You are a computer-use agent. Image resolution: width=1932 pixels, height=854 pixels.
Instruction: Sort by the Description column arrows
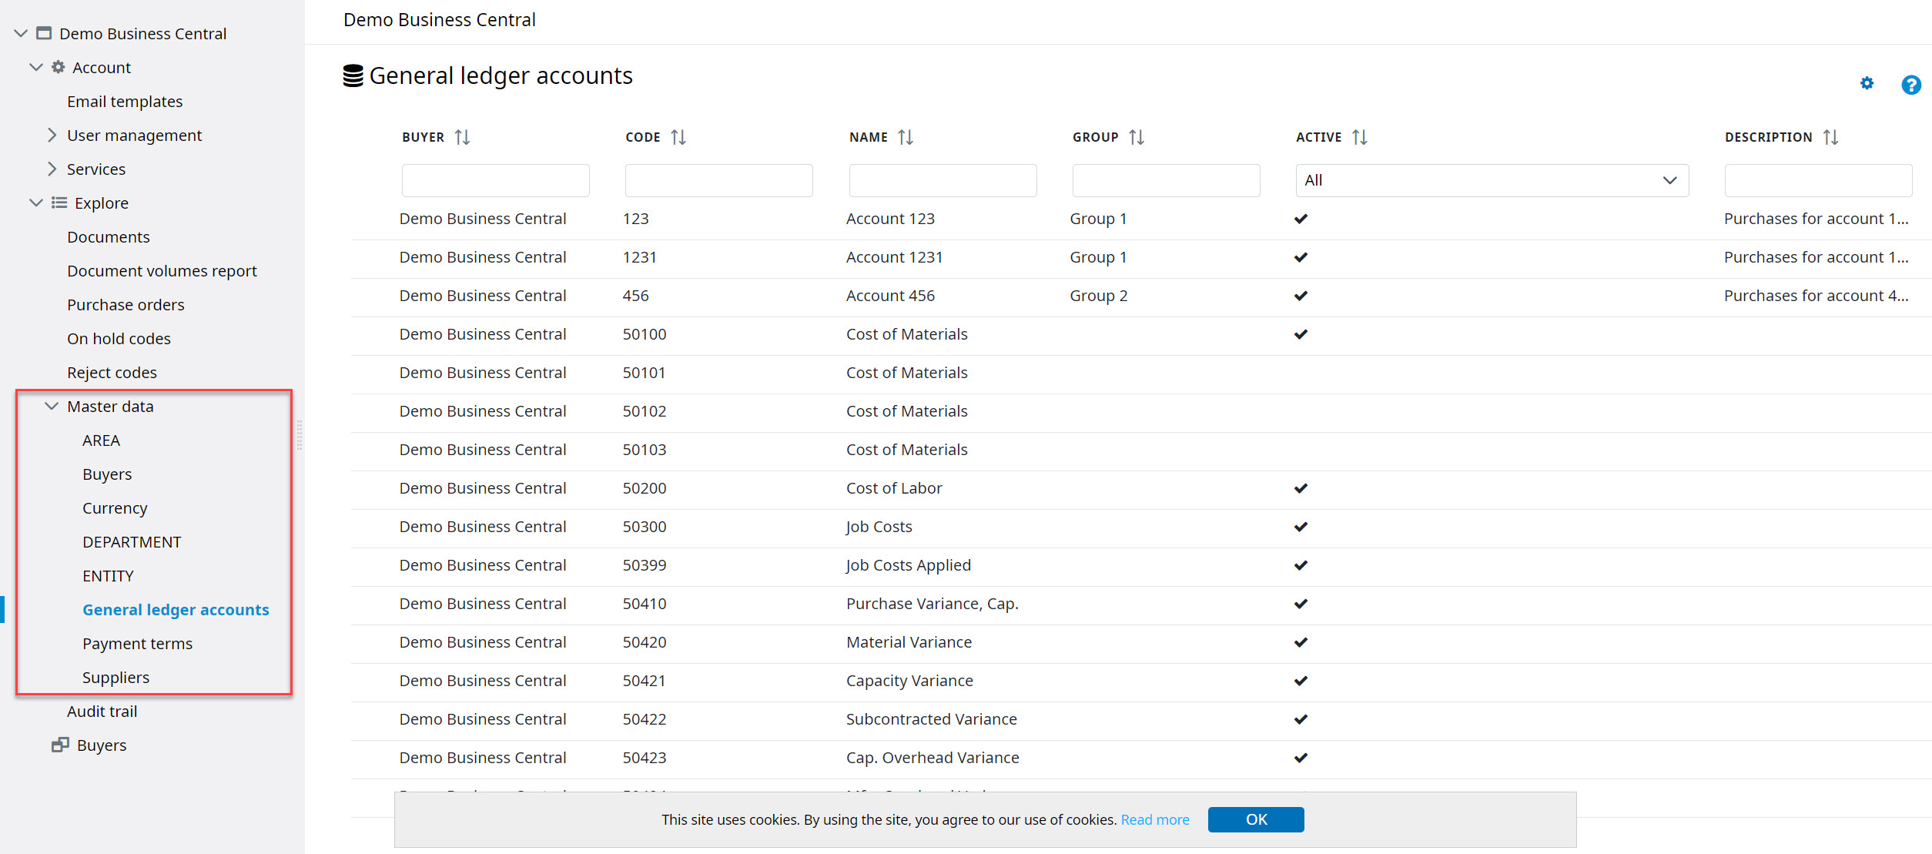pos(1830,137)
